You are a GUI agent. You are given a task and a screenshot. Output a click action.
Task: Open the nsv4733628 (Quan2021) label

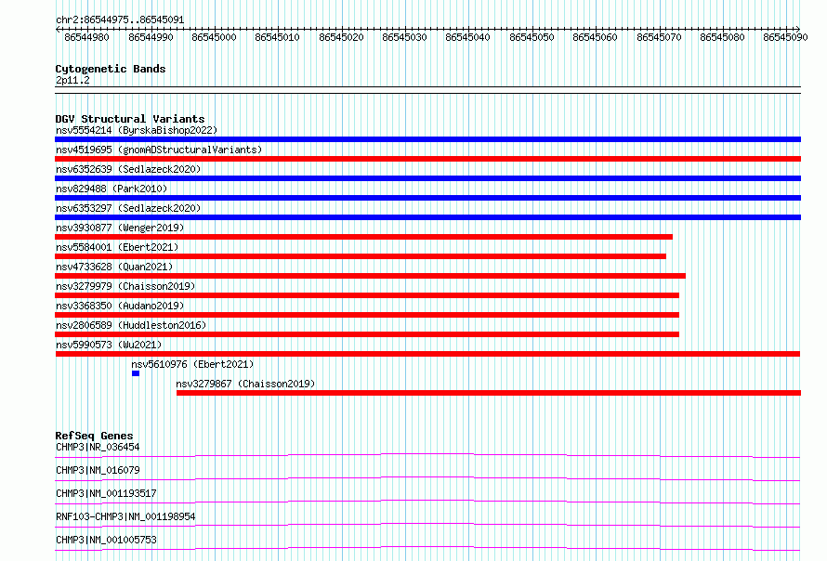click(x=114, y=267)
